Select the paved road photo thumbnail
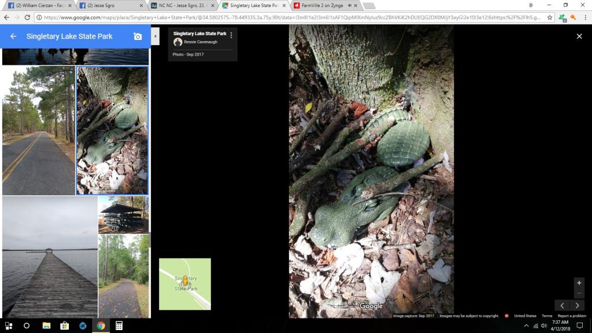Viewport: 592px width, 333px height. point(38,131)
